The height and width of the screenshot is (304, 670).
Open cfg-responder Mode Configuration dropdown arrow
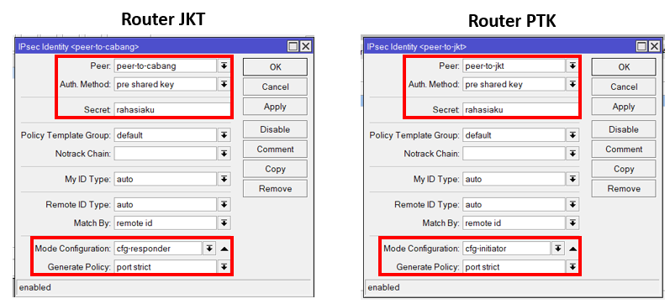click(208, 249)
